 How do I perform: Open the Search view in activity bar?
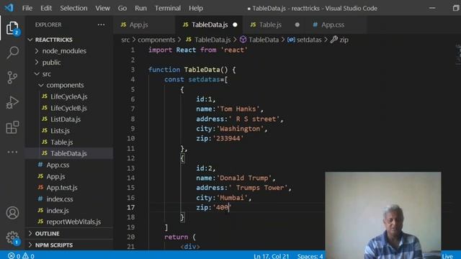tap(12, 53)
